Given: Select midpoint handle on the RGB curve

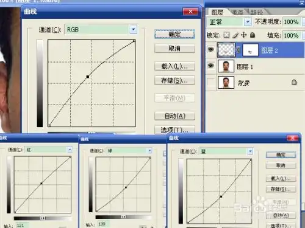Looking at the screenshot, I should 88,77.
